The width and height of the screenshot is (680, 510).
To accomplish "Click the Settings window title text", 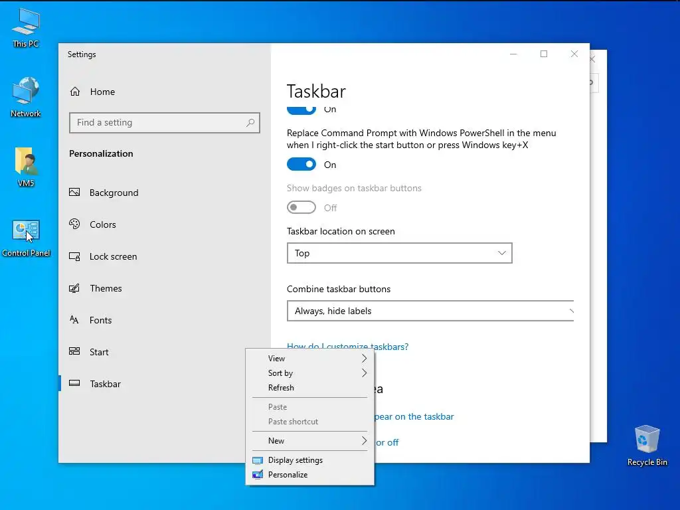I will tap(82, 54).
